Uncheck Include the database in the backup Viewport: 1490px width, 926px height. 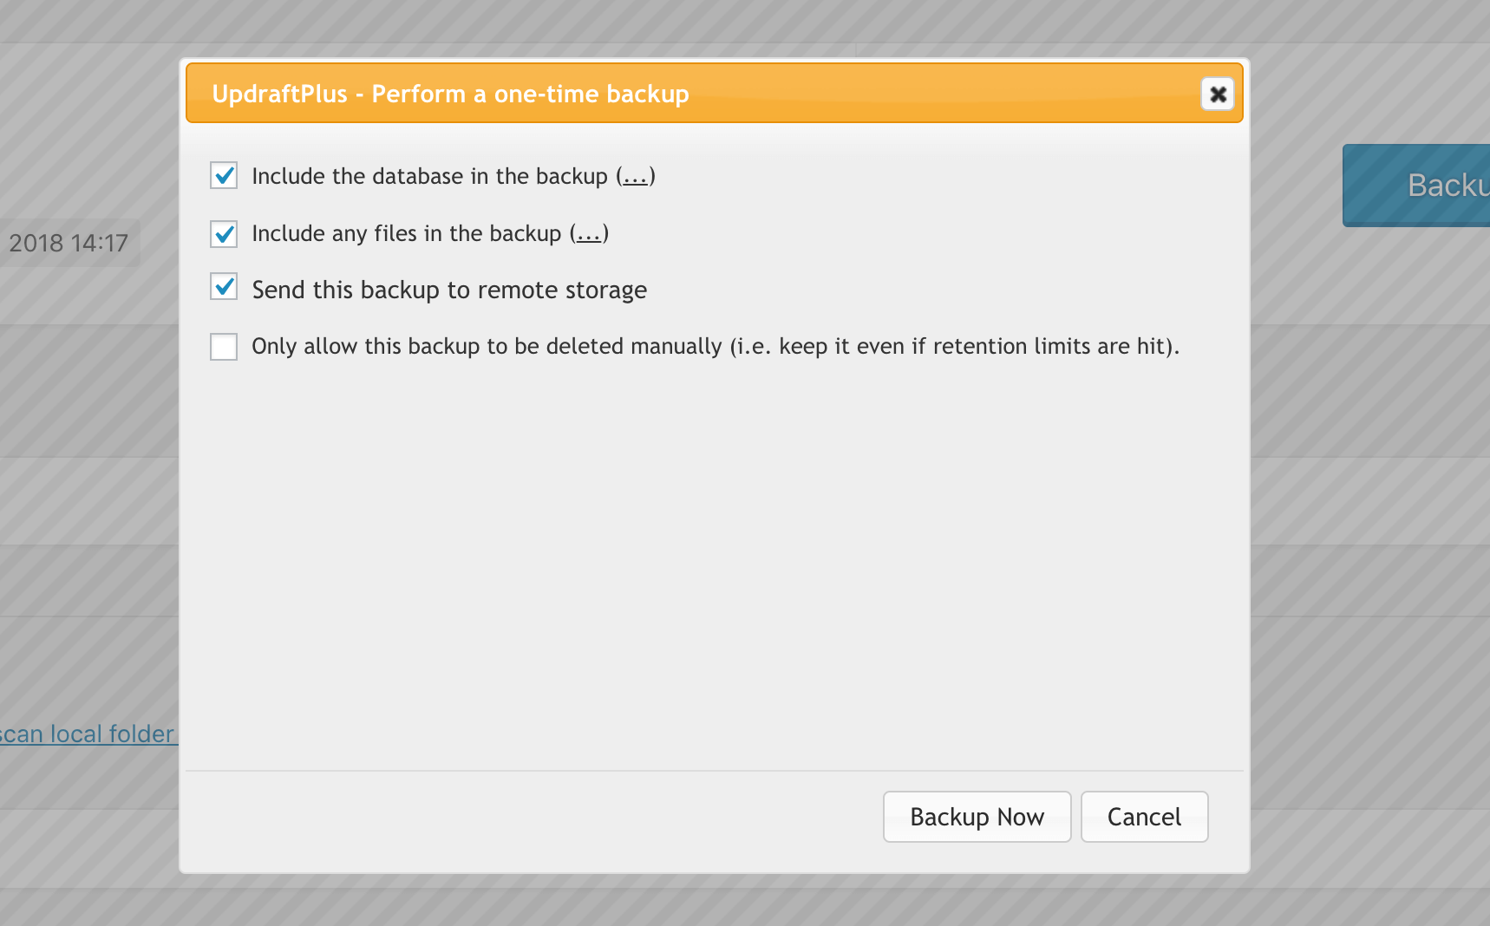pos(224,176)
